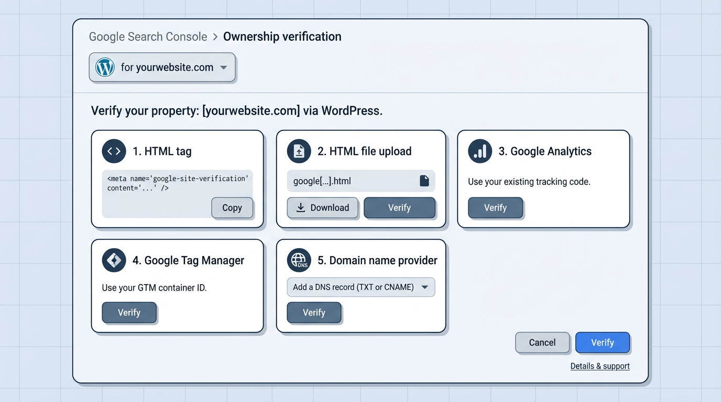Click the DNS globe icon

click(299, 260)
